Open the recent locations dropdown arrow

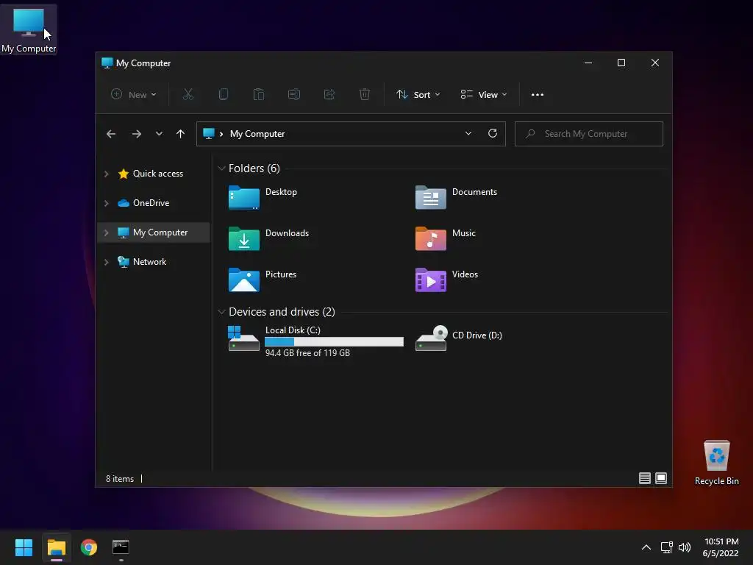pos(159,134)
